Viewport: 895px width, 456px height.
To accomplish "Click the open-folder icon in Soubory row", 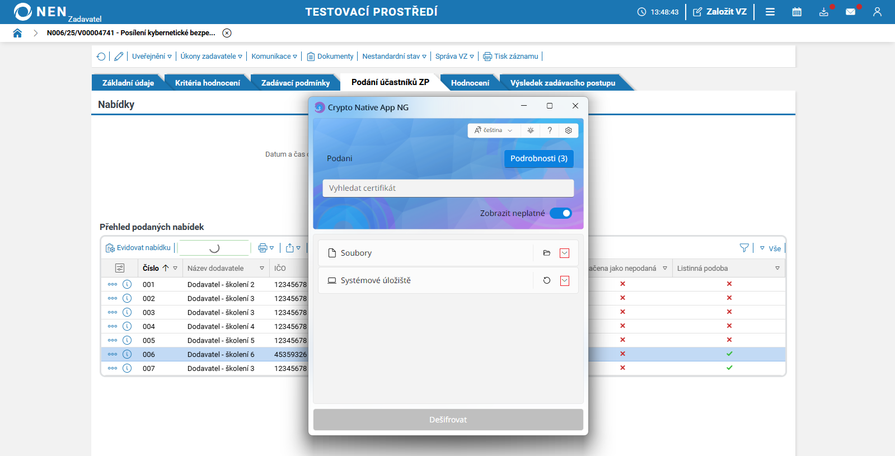I will click(547, 253).
